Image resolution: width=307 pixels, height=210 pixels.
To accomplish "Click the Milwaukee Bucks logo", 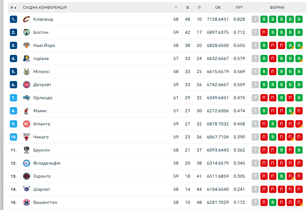I will tap(26, 72).
